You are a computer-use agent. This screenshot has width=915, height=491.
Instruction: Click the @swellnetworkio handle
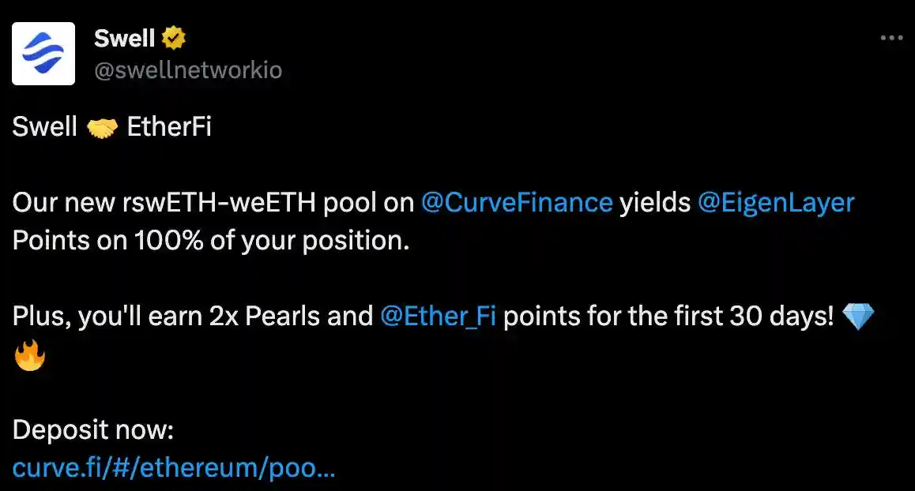coord(188,71)
